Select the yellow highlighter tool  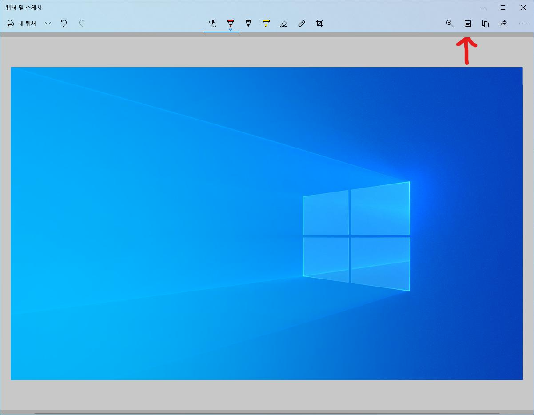[266, 24]
